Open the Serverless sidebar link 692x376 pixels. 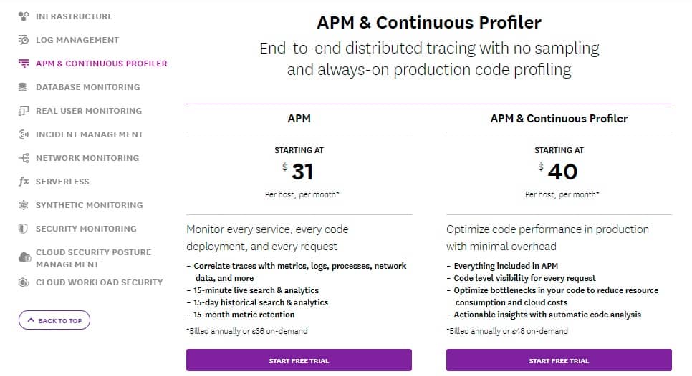(x=62, y=182)
